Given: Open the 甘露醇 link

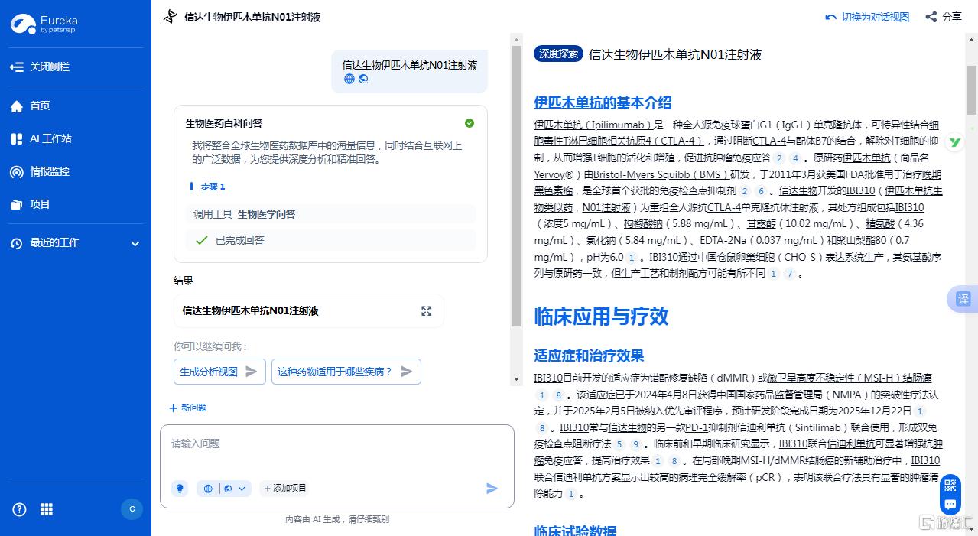Looking at the screenshot, I should [761, 223].
